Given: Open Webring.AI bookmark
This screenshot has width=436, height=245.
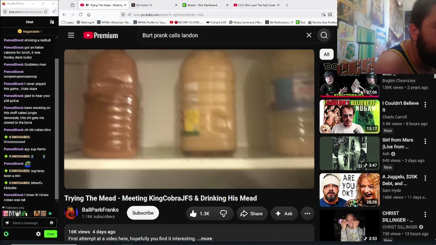Looking at the screenshot, I should [85, 22].
